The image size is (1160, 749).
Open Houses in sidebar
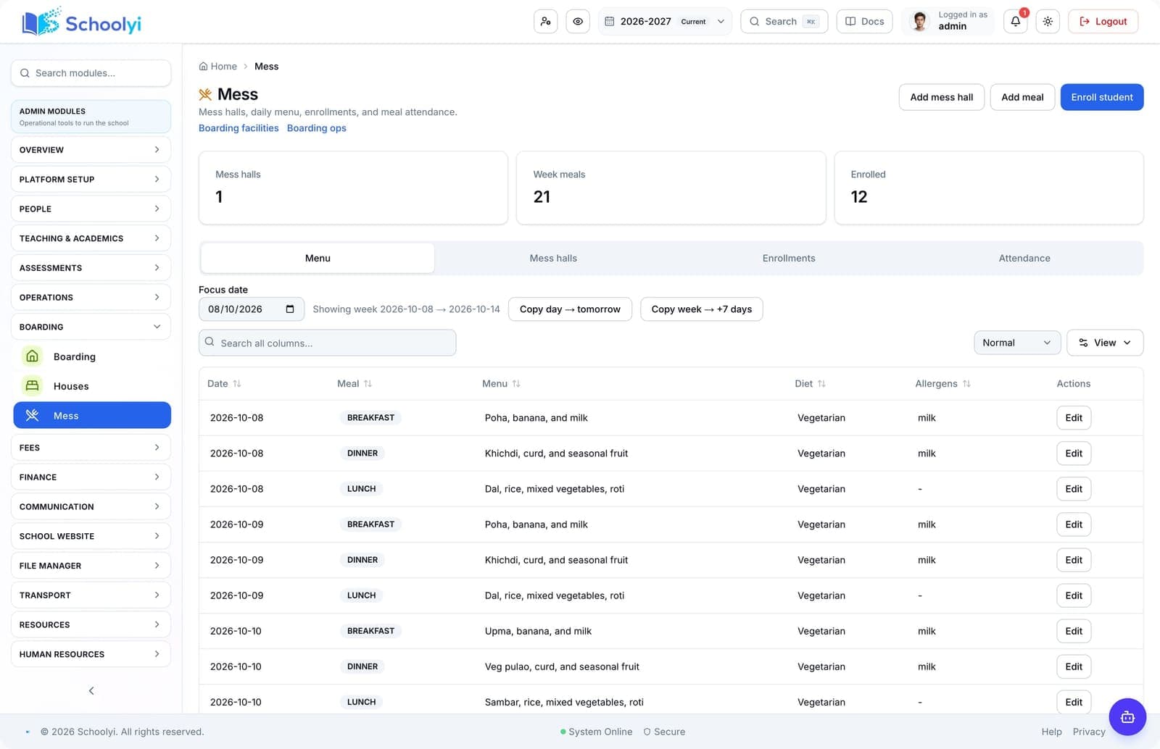click(x=92, y=386)
